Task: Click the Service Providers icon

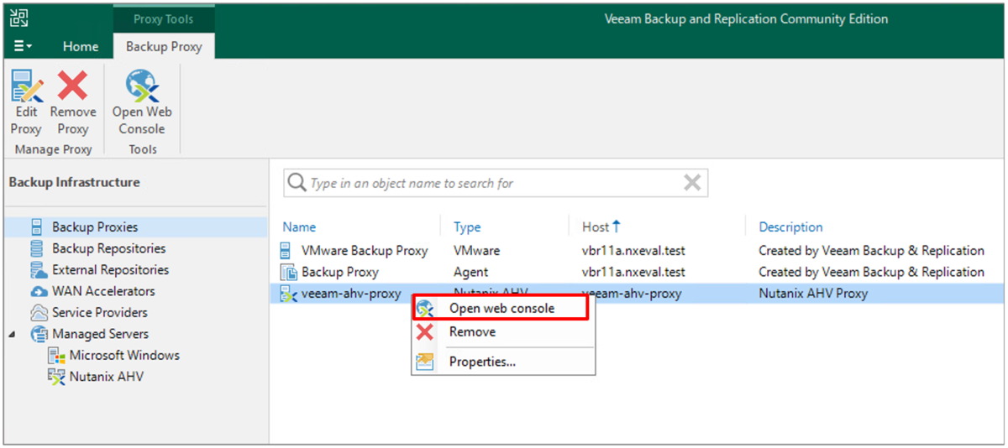Action: click(x=39, y=312)
